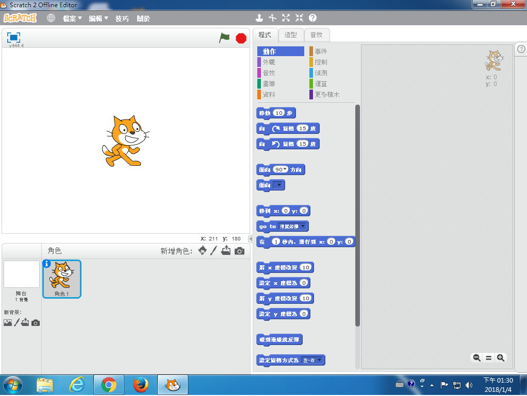Image resolution: width=527 pixels, height=396 pixels.
Task: Create new sprite from camera icon
Action: [x=239, y=251]
